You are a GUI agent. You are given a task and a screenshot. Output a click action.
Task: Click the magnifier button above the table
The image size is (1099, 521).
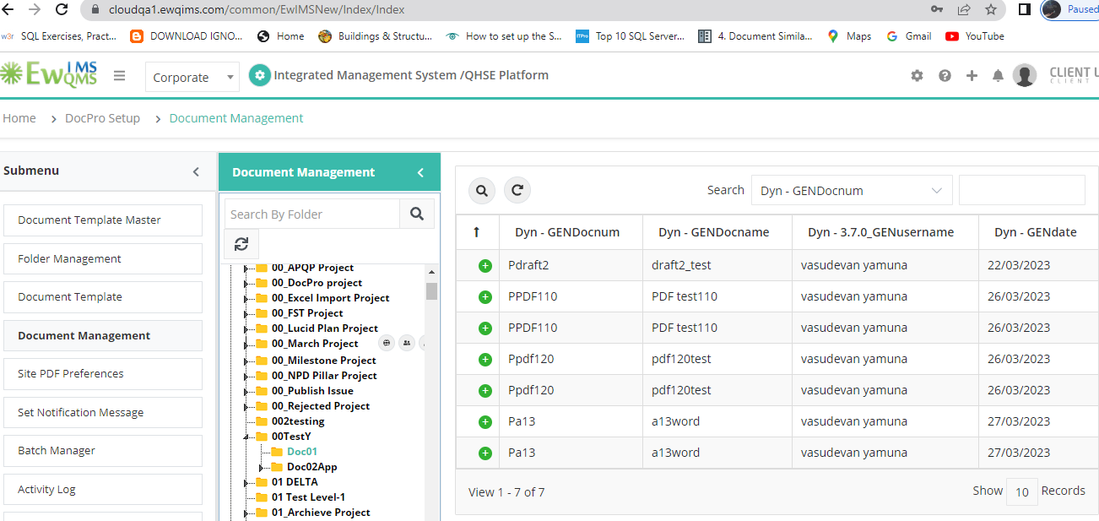(x=482, y=191)
